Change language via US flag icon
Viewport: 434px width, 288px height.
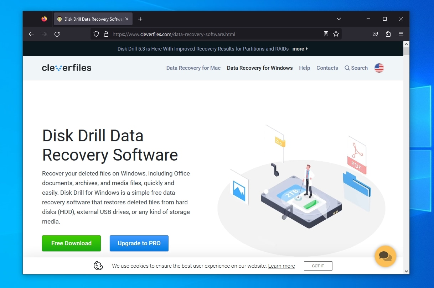(379, 68)
